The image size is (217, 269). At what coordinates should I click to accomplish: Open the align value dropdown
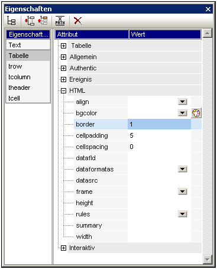[x=183, y=102]
